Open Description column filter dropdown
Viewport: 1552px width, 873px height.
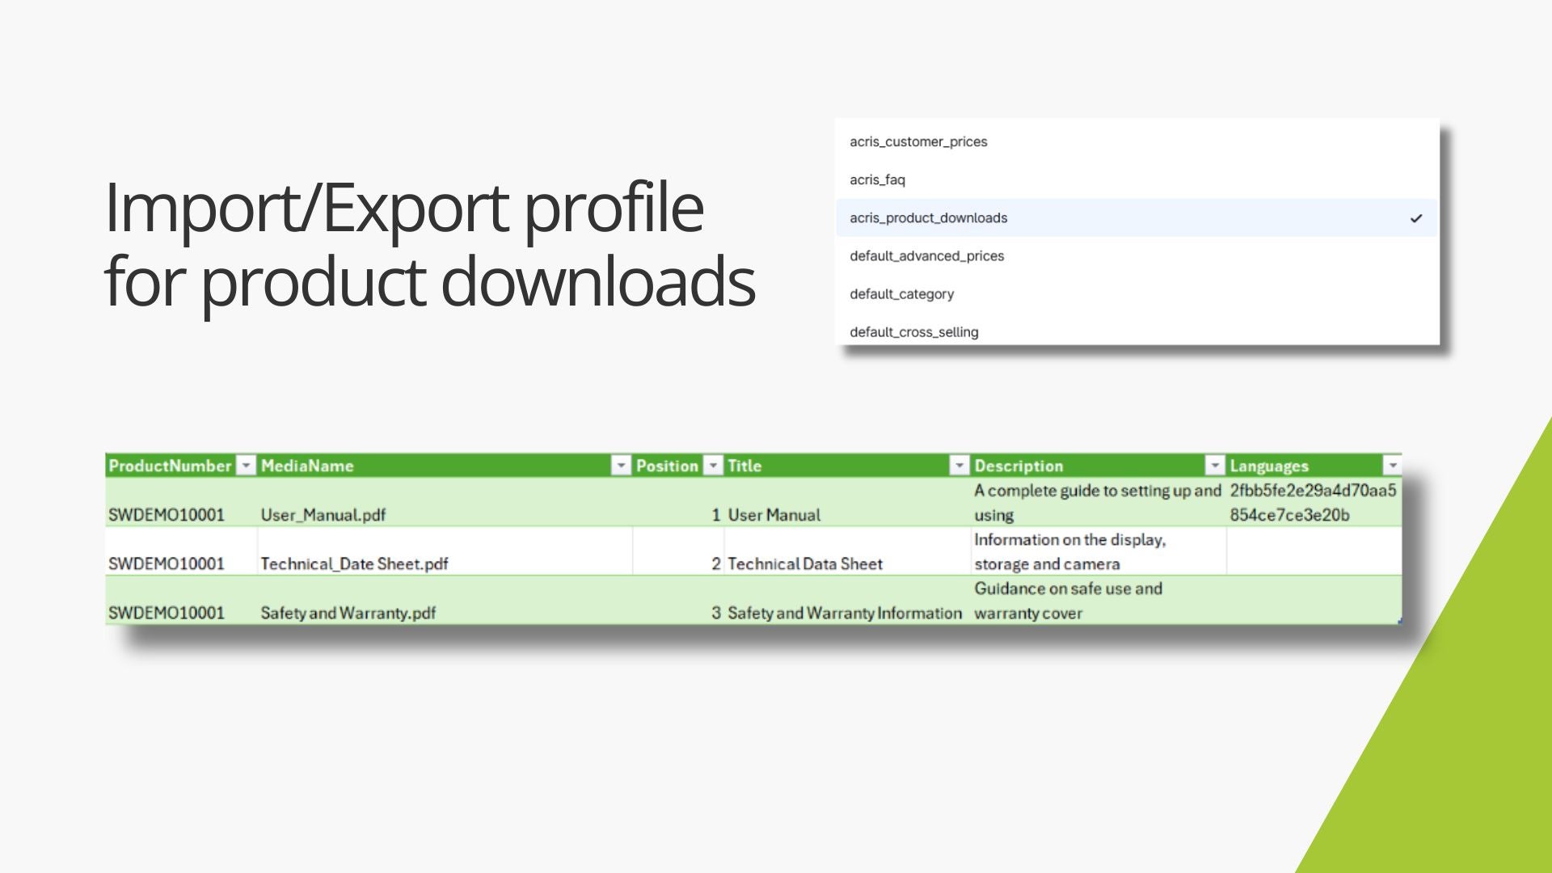(1215, 466)
